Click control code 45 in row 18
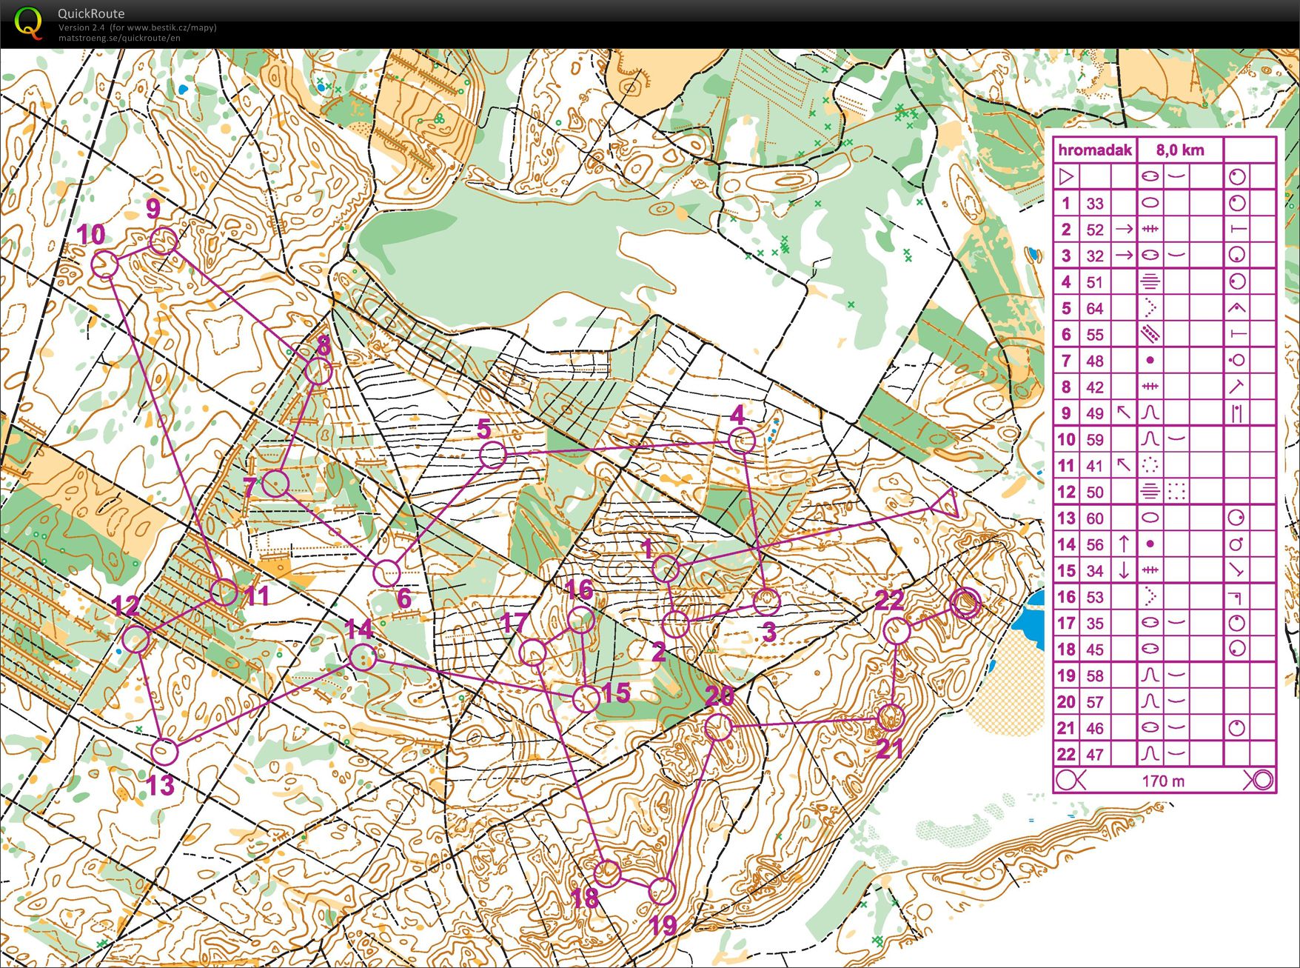 tap(1095, 650)
